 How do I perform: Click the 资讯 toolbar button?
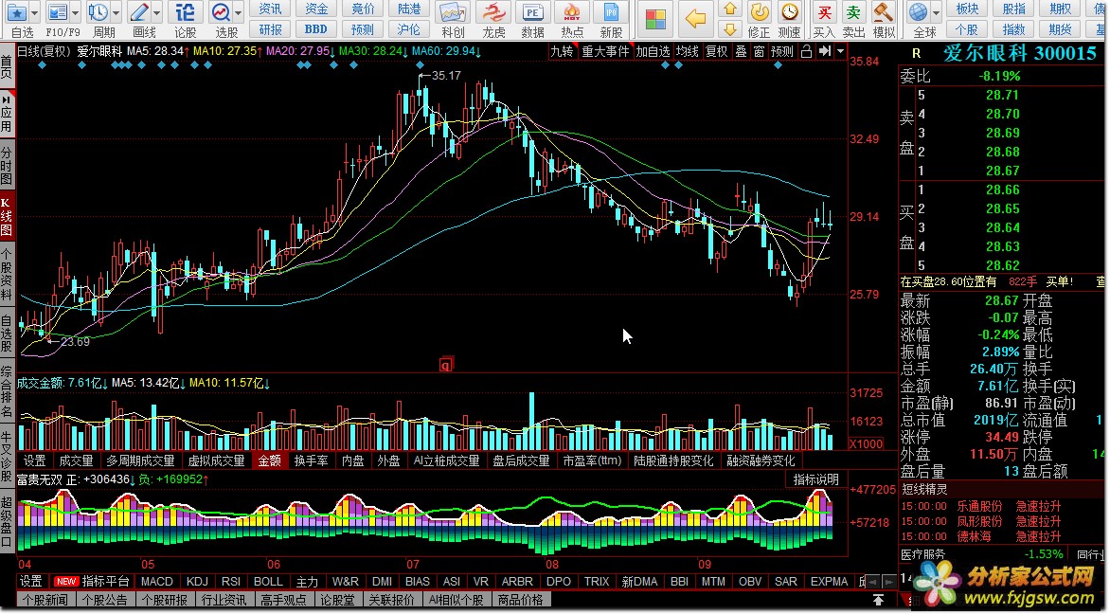click(x=271, y=9)
